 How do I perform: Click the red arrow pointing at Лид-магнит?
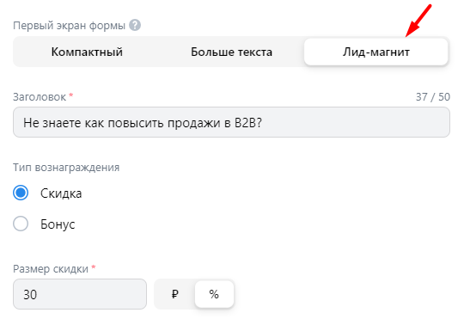[x=418, y=21]
